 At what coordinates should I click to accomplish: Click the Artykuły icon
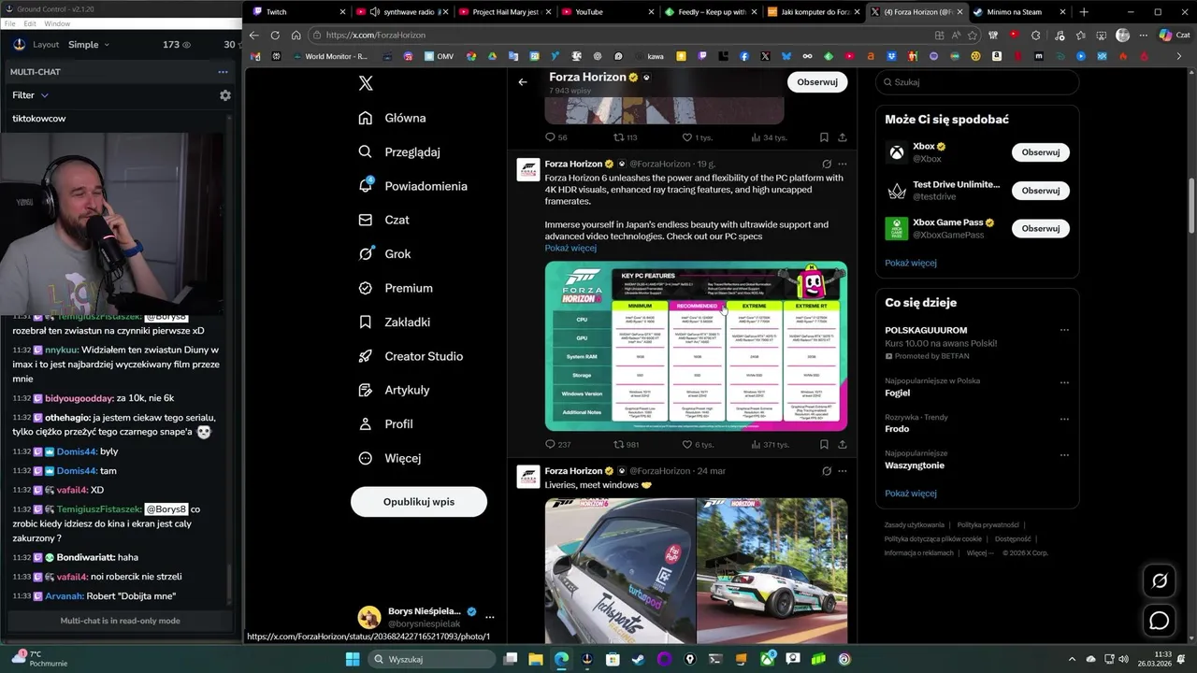pos(366,390)
